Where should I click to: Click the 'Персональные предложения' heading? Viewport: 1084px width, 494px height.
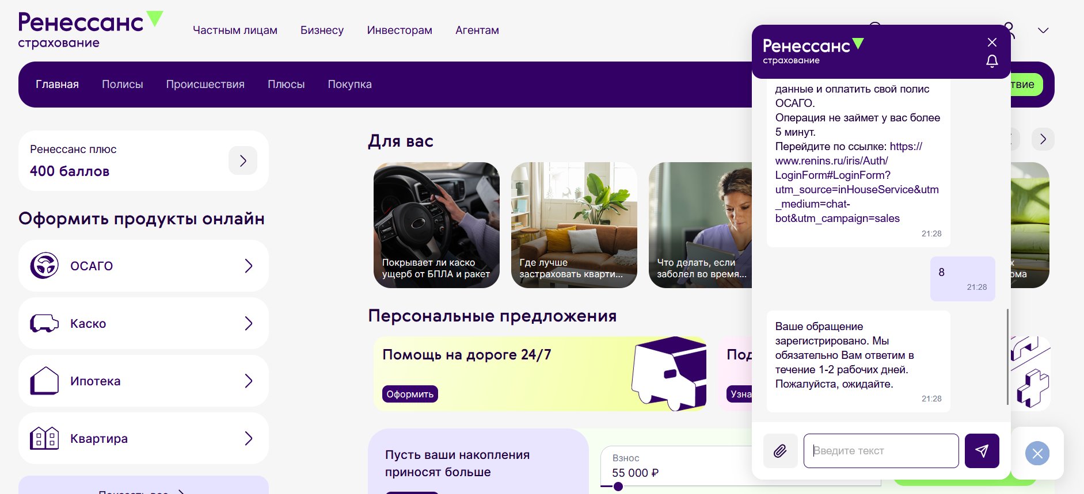coord(492,316)
